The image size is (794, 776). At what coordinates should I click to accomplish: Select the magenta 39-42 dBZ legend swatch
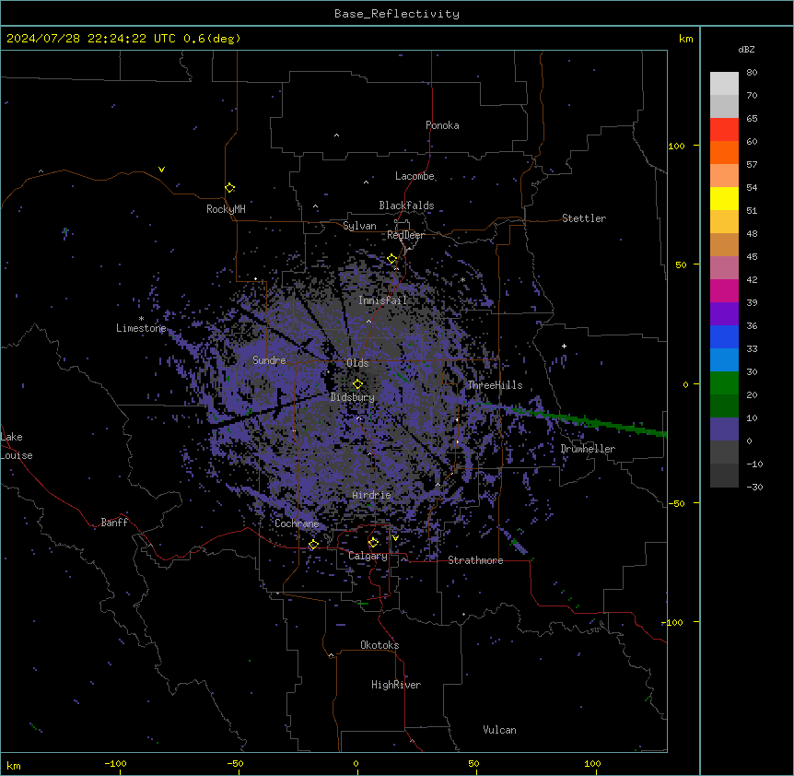(724, 290)
